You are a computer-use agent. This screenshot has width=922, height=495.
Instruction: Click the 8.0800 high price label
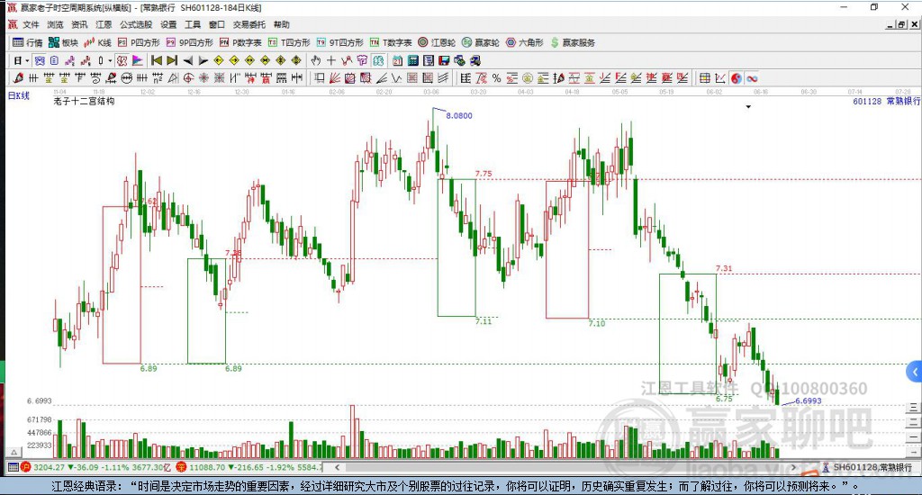459,116
